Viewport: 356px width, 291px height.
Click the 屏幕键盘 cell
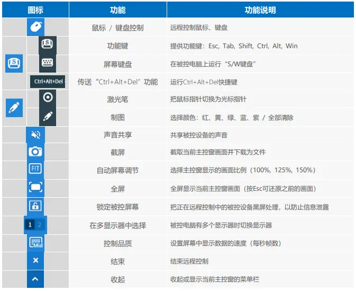click(118, 64)
